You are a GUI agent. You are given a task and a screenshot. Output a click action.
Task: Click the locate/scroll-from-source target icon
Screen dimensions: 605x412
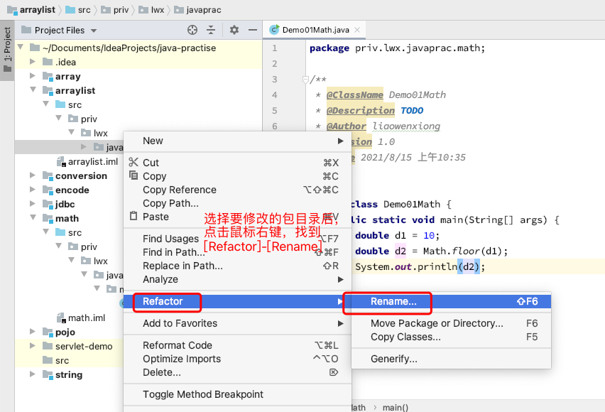pos(192,30)
